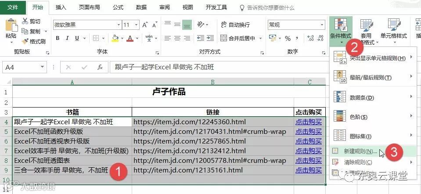Increase the cell indent

point(210,38)
